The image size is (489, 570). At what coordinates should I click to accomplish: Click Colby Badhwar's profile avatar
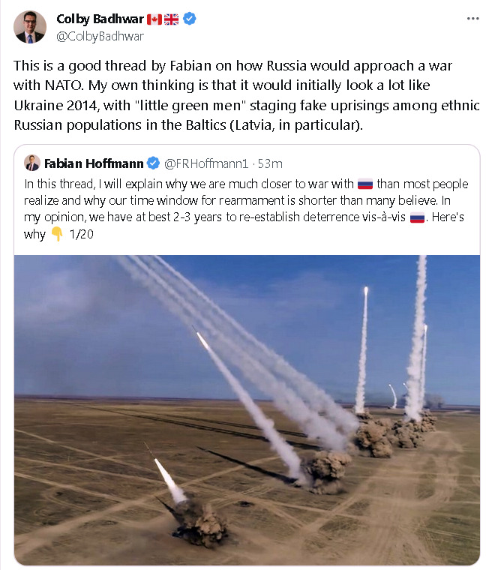coord(30,27)
